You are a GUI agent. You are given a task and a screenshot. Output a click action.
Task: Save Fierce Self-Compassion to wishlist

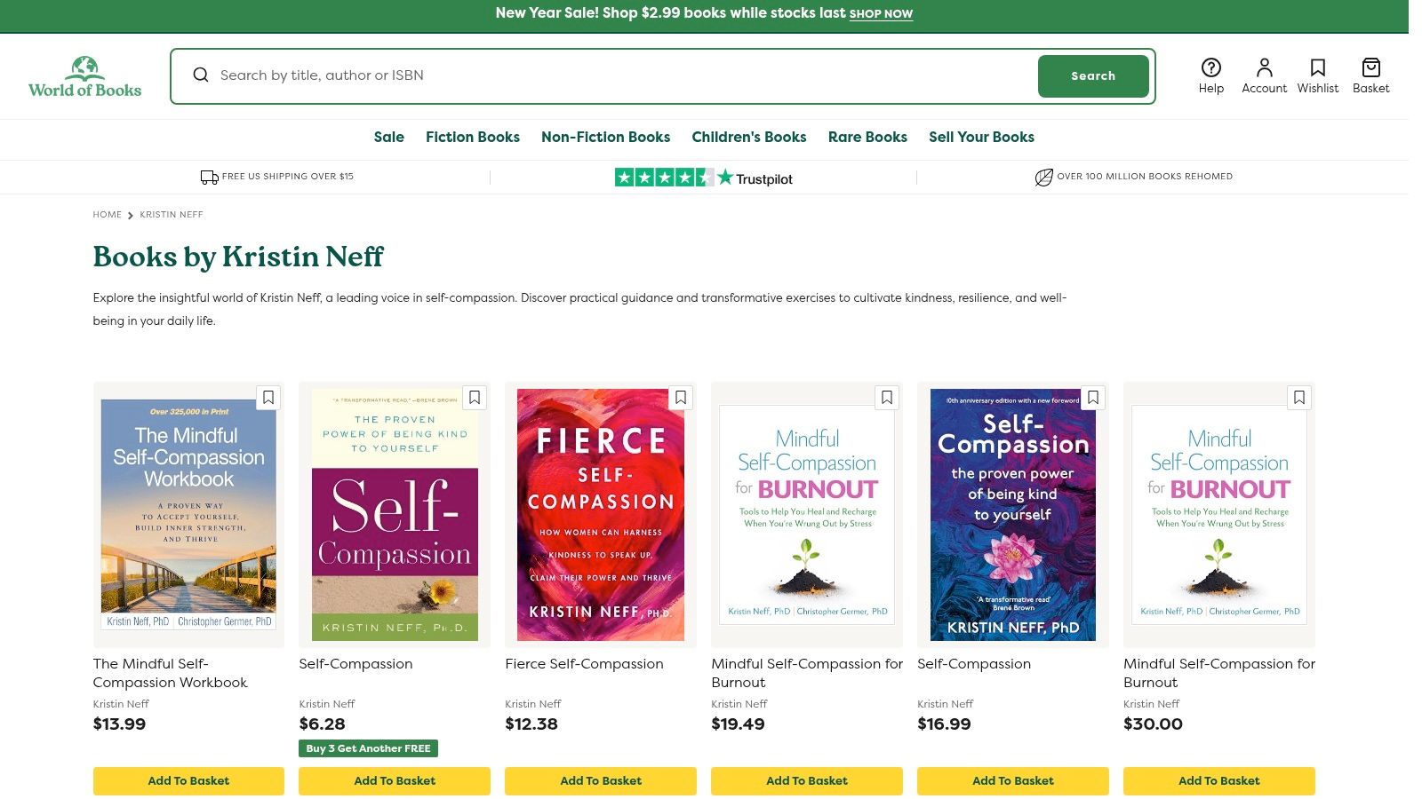tap(681, 398)
